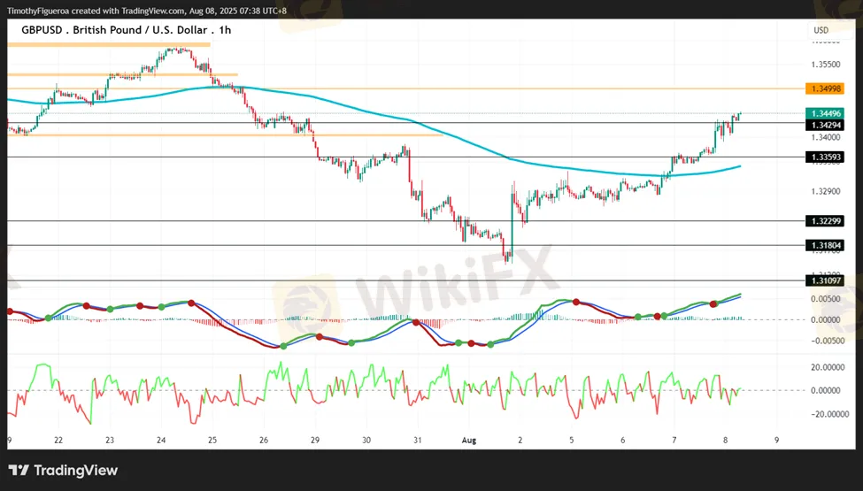Viewport: 863px width, 491px height.
Task: Click single-digit date label 6 on the time axis
Action: 622,441
